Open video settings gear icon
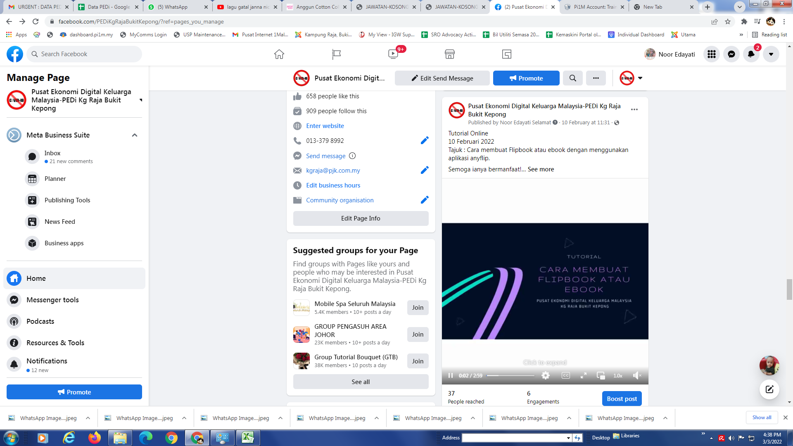The image size is (793, 446). tap(546, 375)
